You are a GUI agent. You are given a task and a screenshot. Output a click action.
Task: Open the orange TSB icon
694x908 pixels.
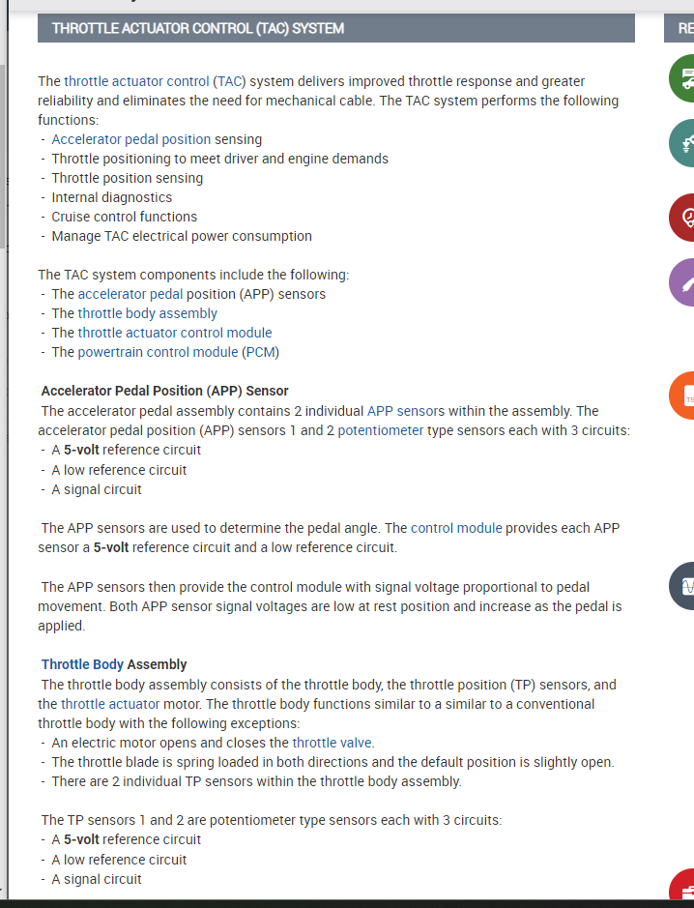(683, 396)
